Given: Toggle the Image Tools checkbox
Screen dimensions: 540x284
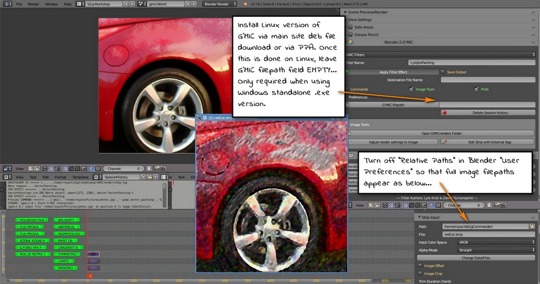Looking at the screenshot, I should click(411, 89).
